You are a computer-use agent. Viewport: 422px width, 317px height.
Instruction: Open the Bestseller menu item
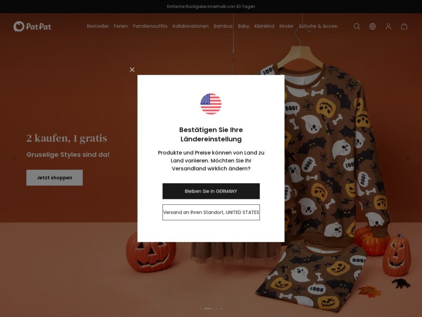point(98,26)
